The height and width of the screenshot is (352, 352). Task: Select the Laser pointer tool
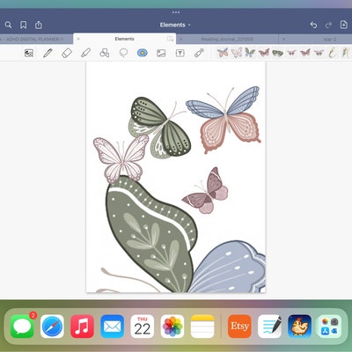[x=199, y=53]
